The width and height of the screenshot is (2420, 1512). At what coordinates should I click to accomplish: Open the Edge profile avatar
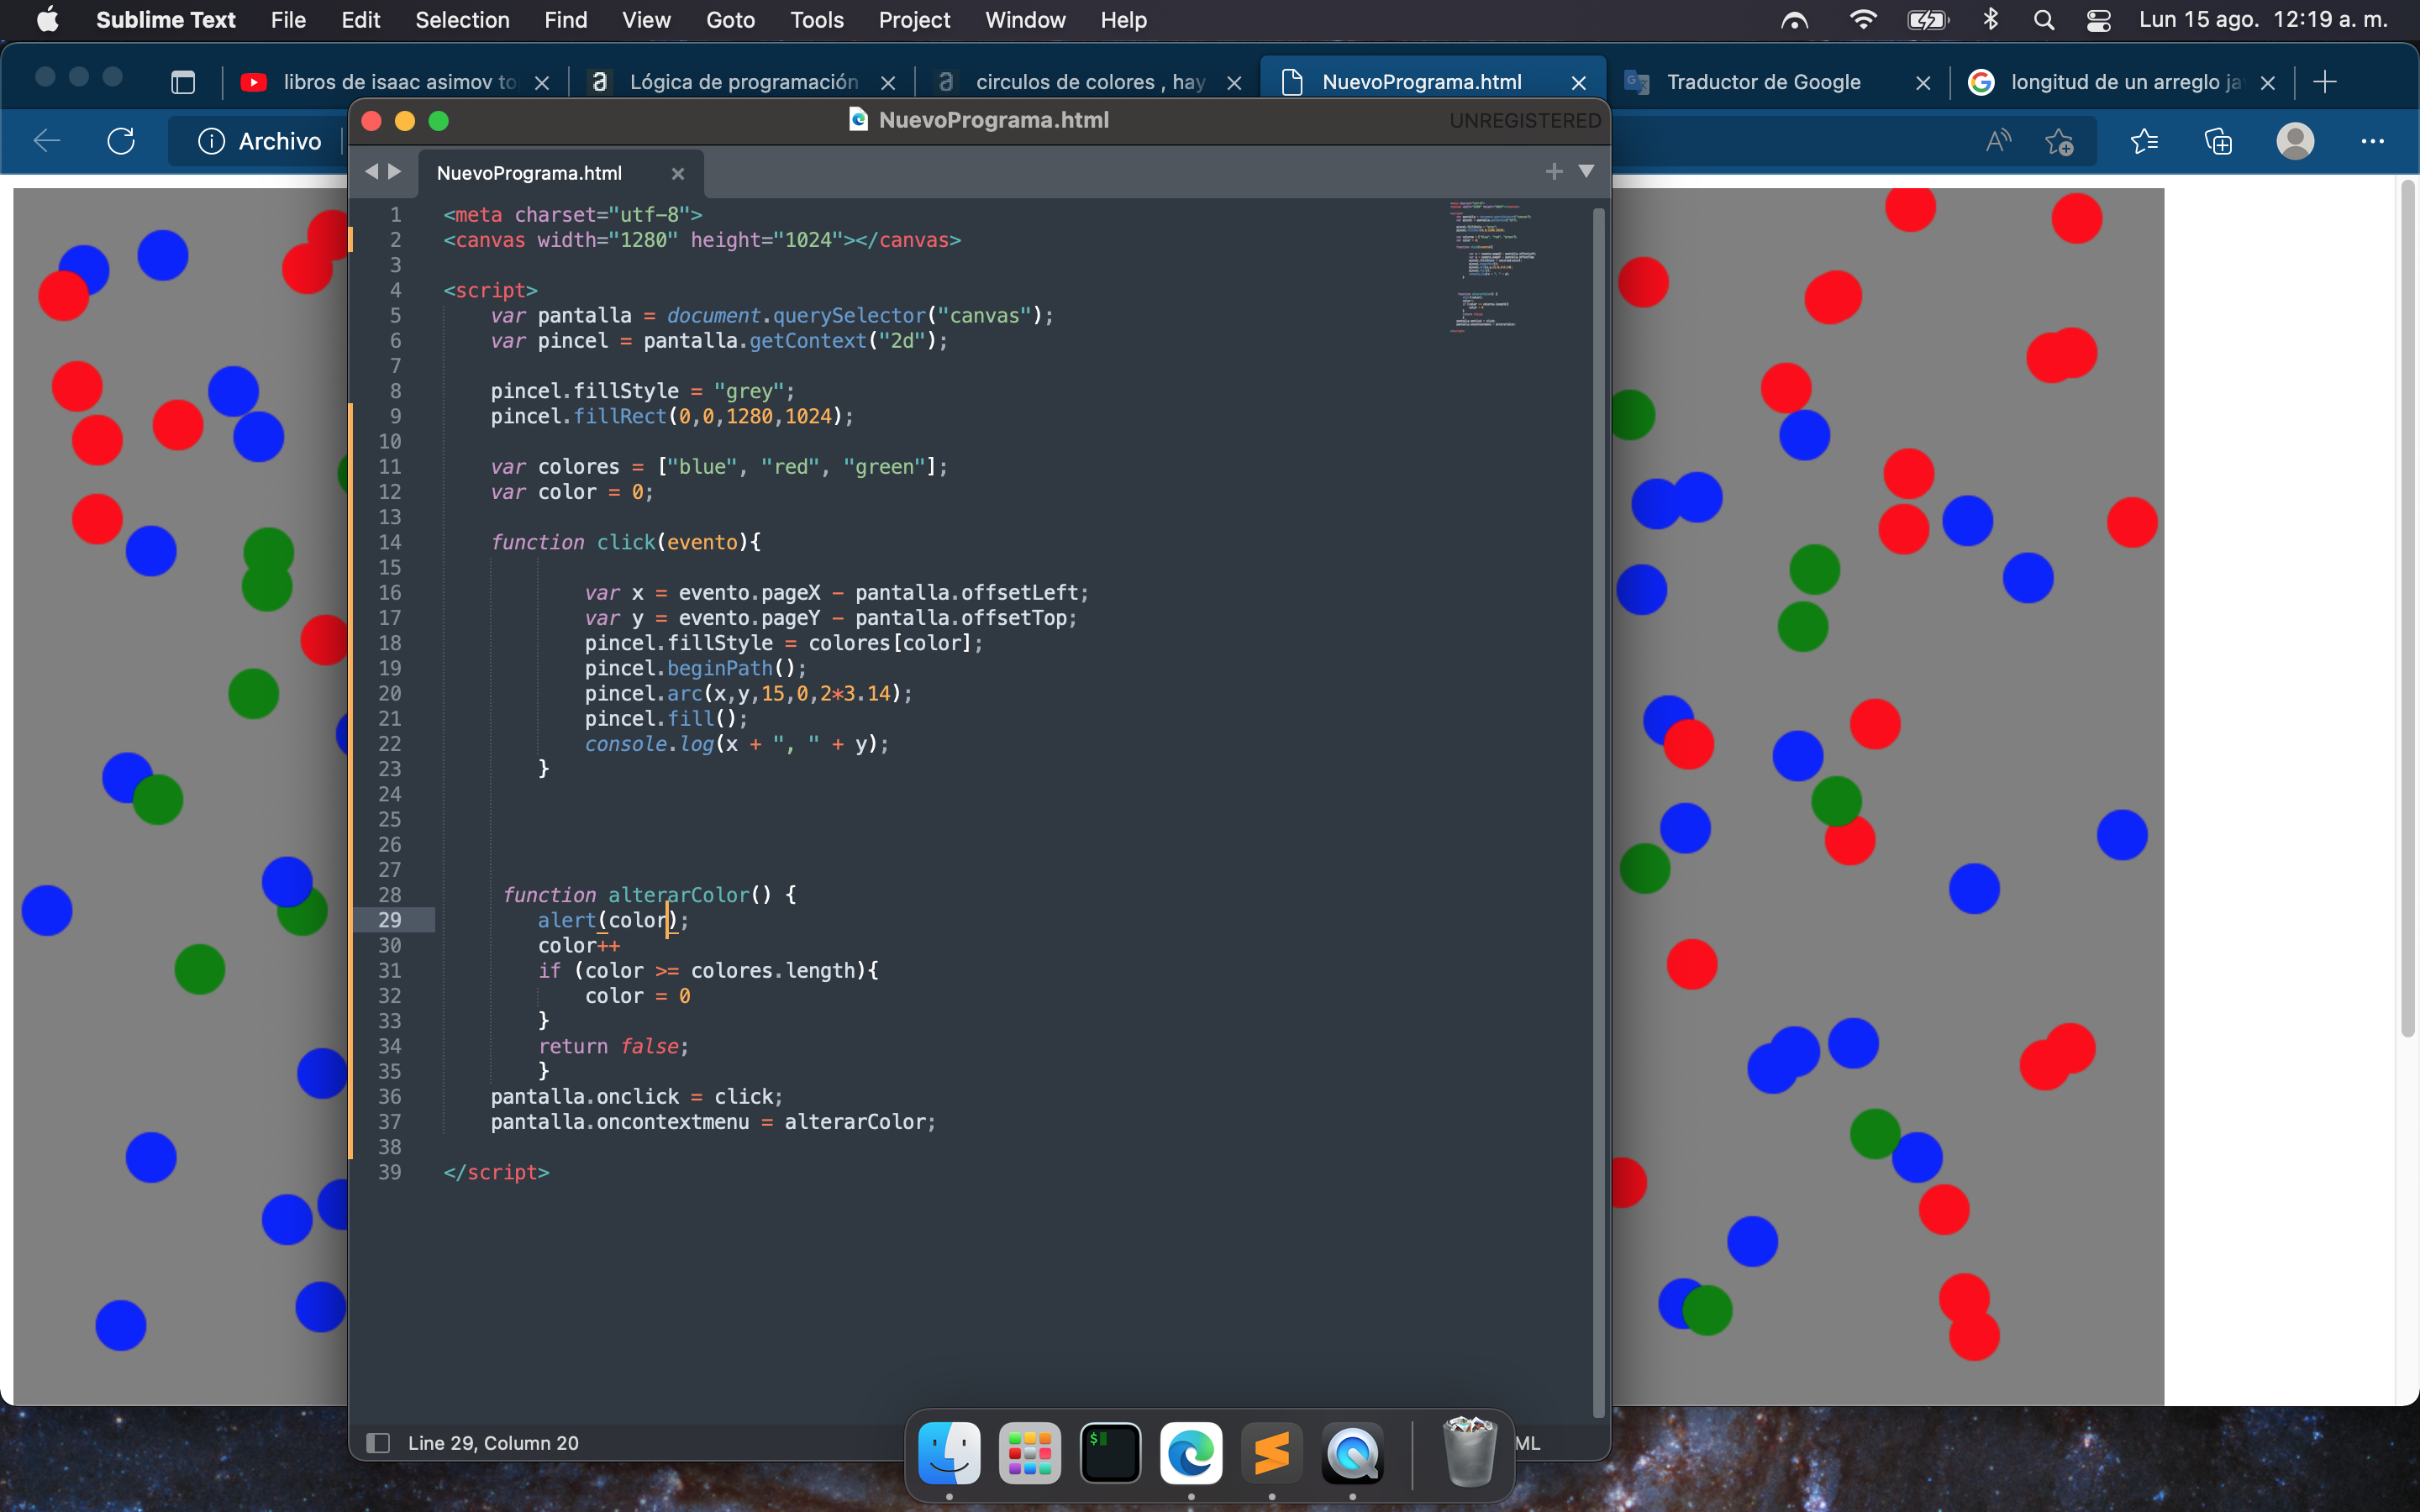(x=2295, y=141)
